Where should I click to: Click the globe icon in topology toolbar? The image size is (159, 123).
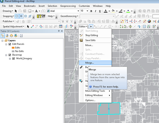click(x=149, y=21)
